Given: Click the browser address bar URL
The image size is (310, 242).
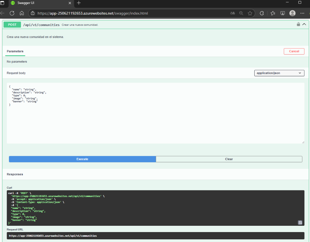Looking at the screenshot, I should [93, 13].
